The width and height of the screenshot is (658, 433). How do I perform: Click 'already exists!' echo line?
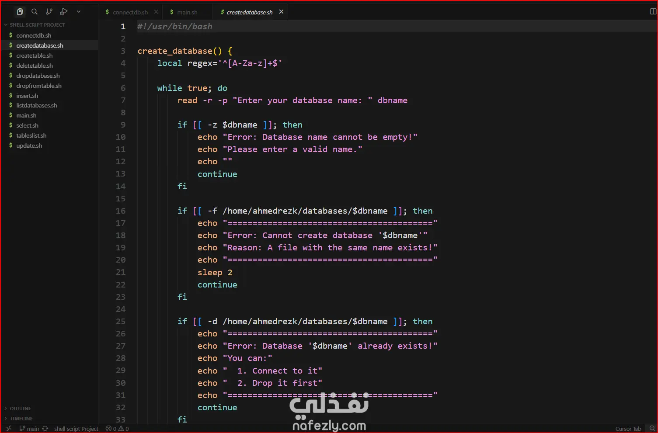317,346
